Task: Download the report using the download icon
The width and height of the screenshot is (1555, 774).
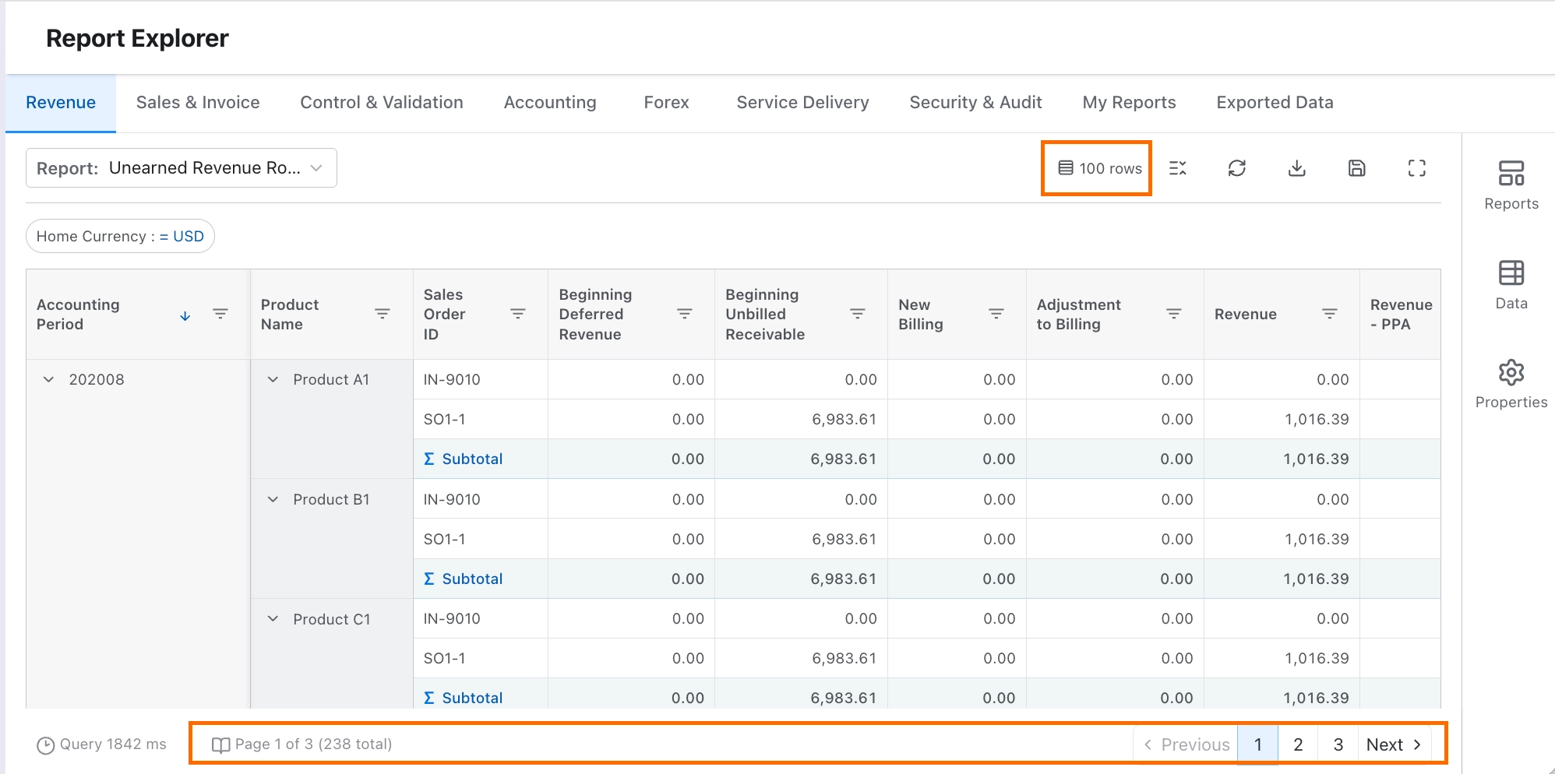Action: pyautogui.click(x=1297, y=168)
